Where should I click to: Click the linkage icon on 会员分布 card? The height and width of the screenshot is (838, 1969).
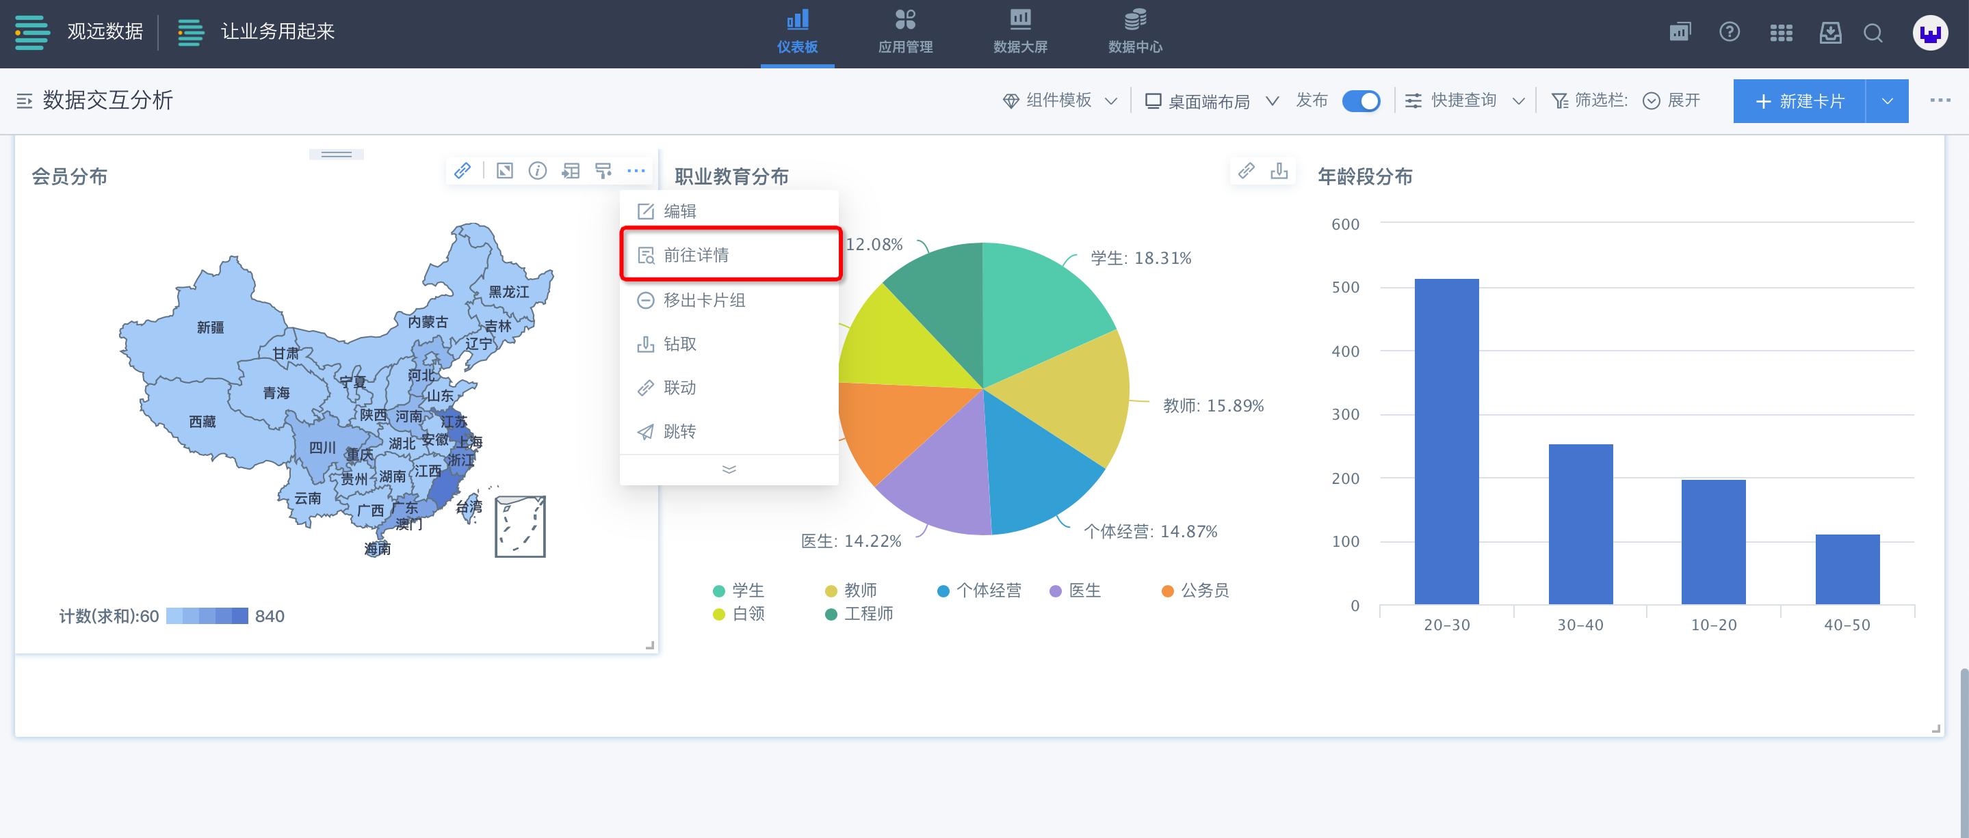(x=462, y=170)
